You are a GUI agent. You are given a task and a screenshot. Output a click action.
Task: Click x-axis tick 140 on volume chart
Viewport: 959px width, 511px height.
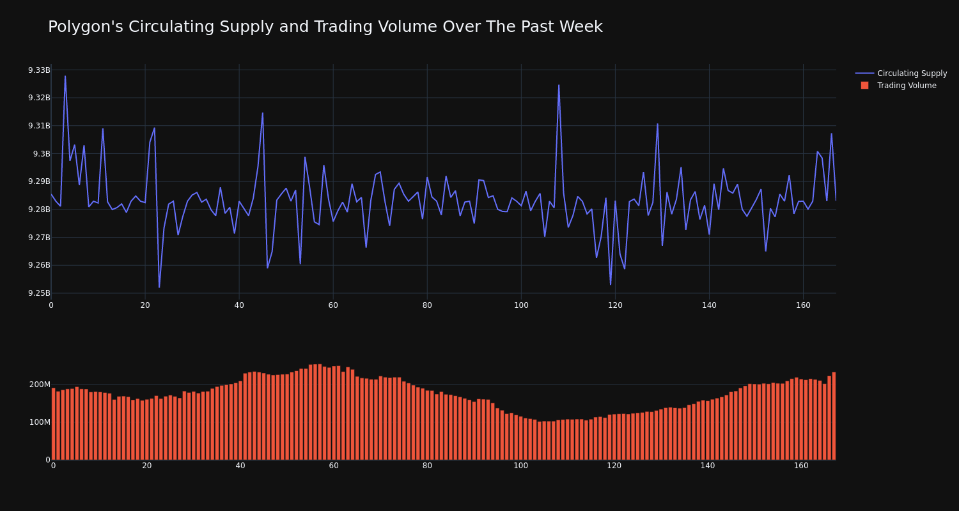[x=708, y=466]
